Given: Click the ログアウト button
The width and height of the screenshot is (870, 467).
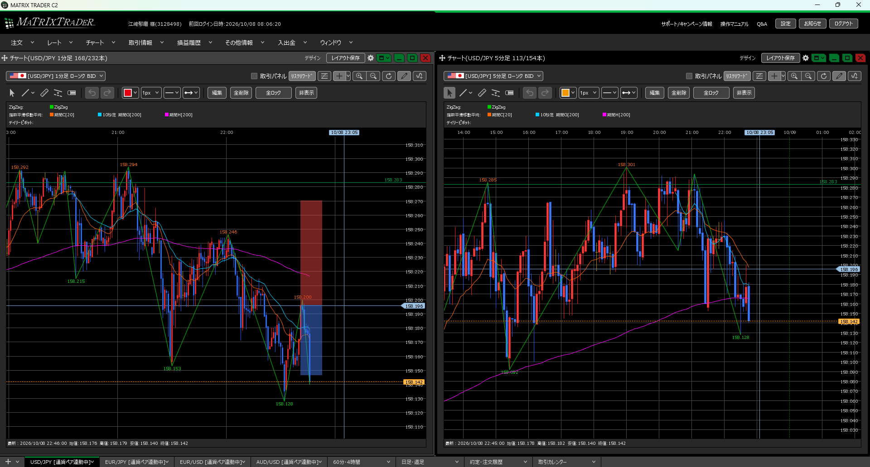Looking at the screenshot, I should pos(844,24).
